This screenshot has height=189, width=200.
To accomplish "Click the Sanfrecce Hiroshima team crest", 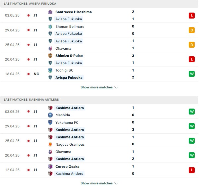I will 50,12.
